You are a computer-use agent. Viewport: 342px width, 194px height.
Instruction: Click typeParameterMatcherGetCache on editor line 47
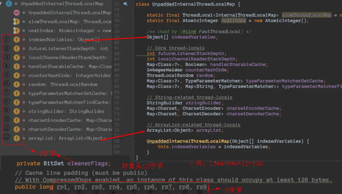tap(284, 81)
